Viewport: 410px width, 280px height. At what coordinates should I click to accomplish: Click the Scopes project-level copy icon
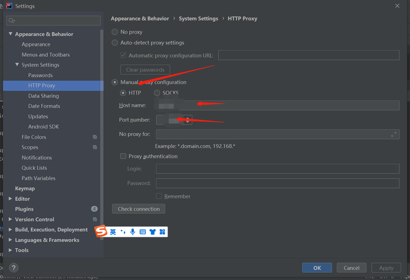point(95,147)
